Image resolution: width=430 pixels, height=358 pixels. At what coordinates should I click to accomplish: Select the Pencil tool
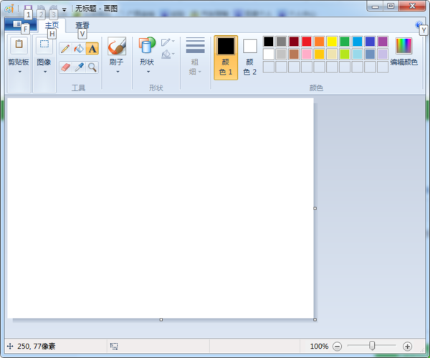[x=65, y=49]
